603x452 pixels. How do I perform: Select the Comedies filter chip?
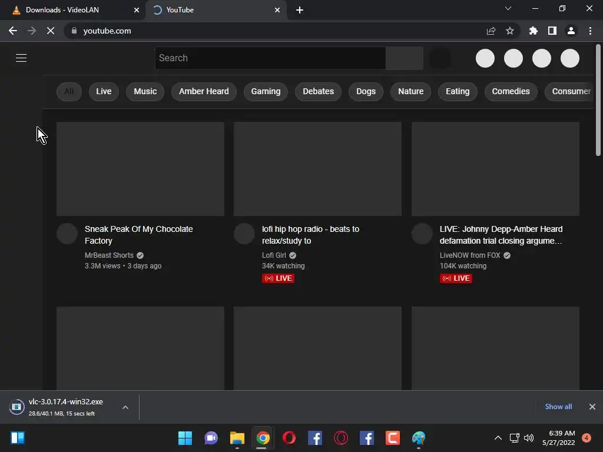tap(511, 91)
